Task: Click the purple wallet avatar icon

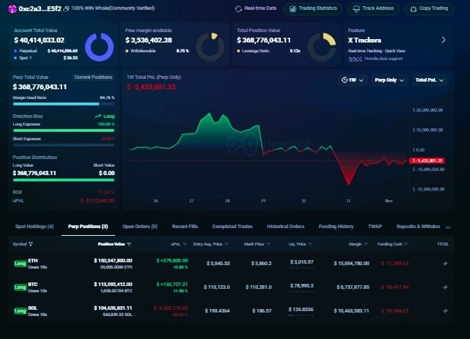Action: click(x=13, y=9)
